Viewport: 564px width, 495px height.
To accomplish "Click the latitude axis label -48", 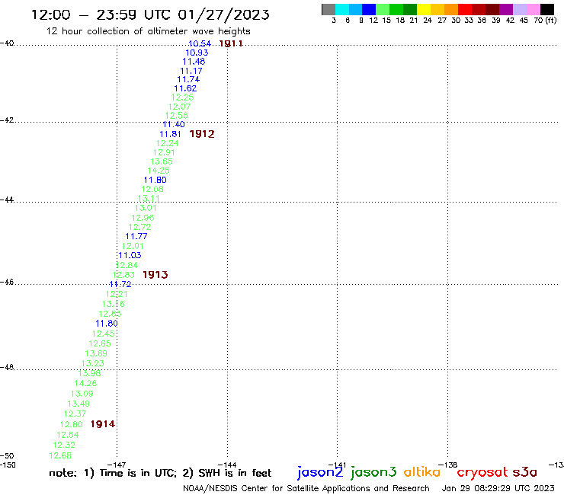I will tap(7, 367).
